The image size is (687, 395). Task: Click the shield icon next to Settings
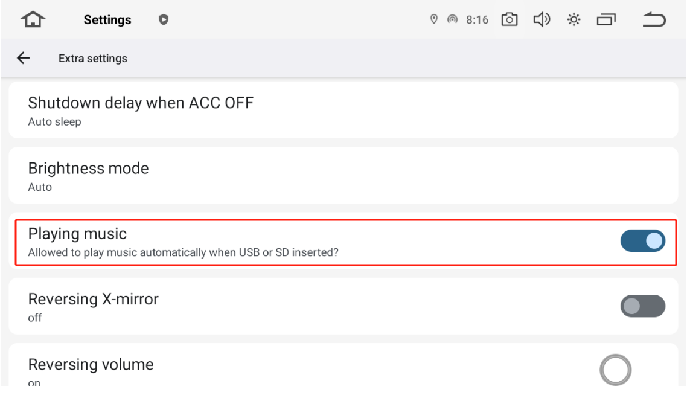click(164, 20)
